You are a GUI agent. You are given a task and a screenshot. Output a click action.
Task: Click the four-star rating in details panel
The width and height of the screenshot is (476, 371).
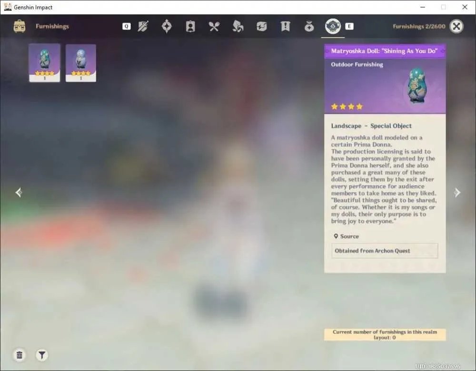[x=347, y=107]
